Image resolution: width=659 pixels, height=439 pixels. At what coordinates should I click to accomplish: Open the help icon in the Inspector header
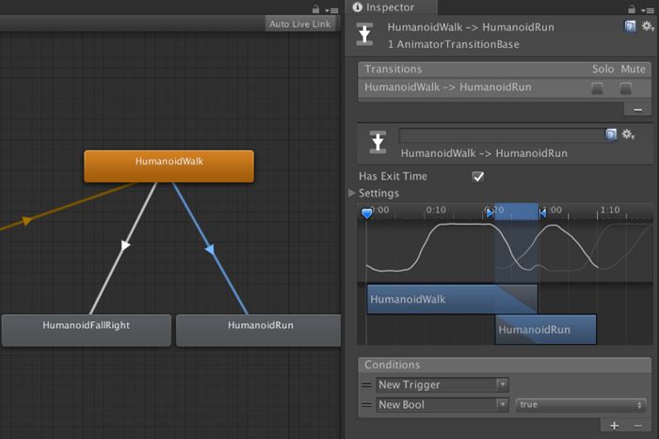tap(630, 27)
